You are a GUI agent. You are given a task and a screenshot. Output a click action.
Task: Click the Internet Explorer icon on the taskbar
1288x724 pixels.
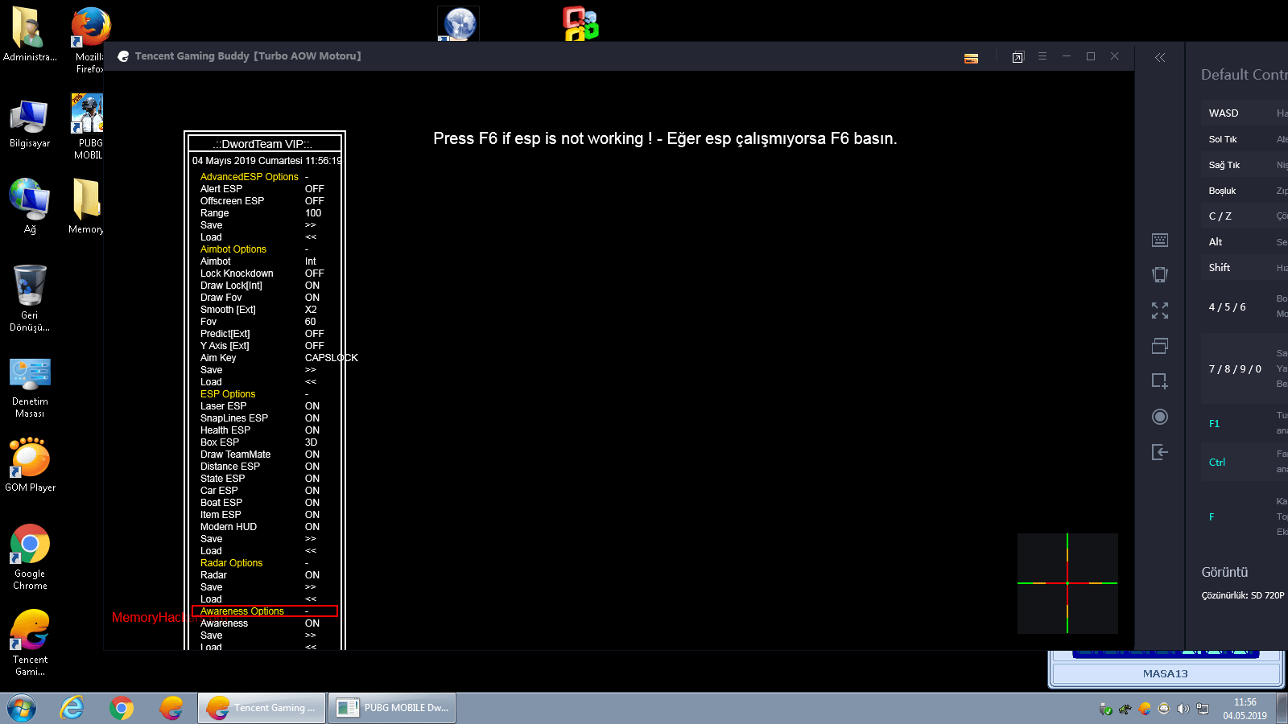[x=72, y=708]
